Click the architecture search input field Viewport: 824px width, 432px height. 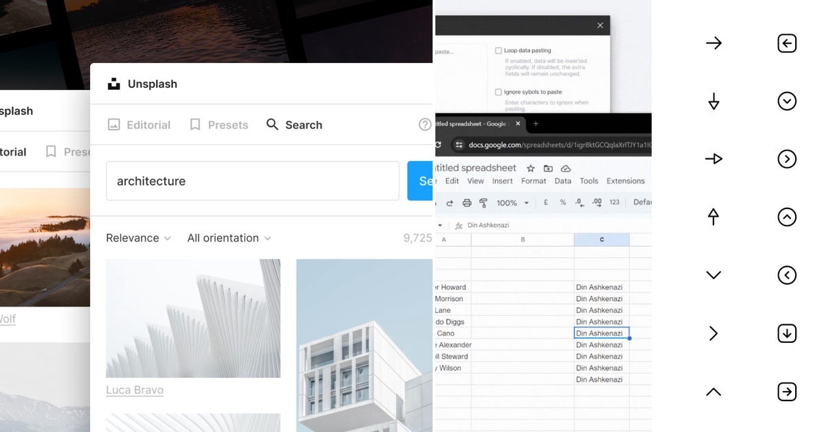pyautogui.click(x=252, y=180)
